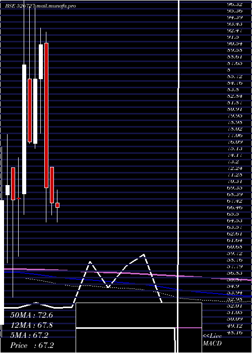The width and height of the screenshot is (252, 353).
Task: Click the BSE 526727 mail.munafa.pro chart title
Action: pyautogui.click(x=40, y=6)
